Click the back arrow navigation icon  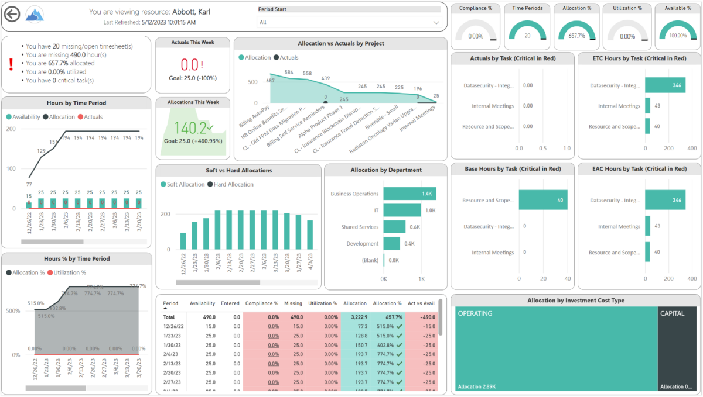tap(12, 13)
